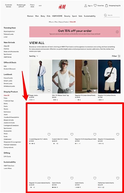Screen dimensions: 124x193
Task: Click the Student Discount link
Action: [10, 69]
